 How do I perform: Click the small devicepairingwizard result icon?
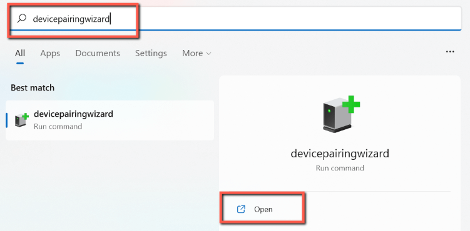(x=21, y=120)
